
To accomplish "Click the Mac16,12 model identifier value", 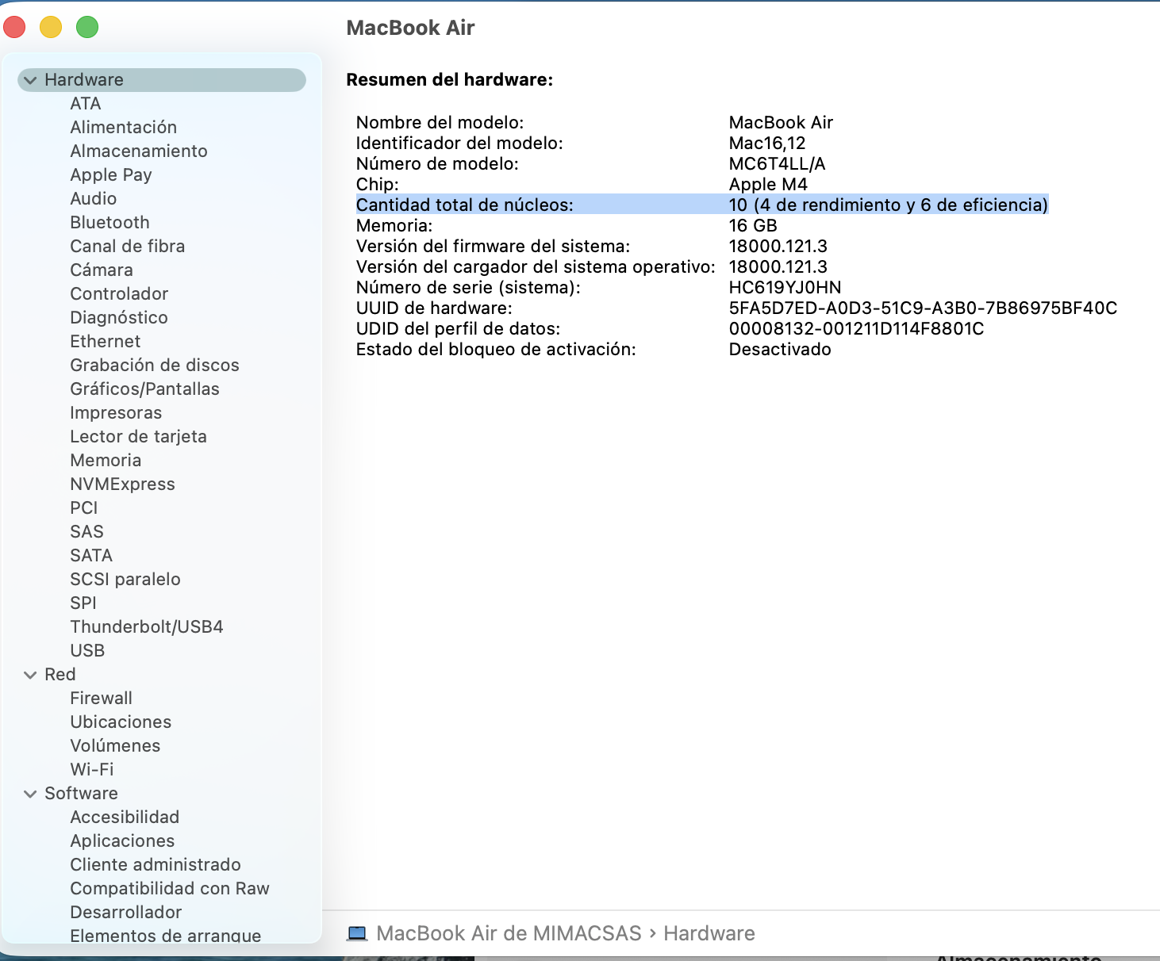I will click(767, 144).
